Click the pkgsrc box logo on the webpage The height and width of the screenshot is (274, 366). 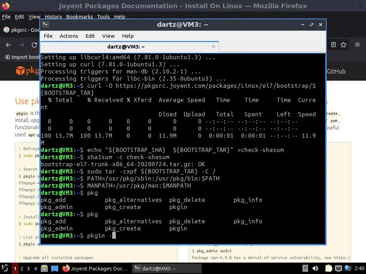tap(20, 71)
